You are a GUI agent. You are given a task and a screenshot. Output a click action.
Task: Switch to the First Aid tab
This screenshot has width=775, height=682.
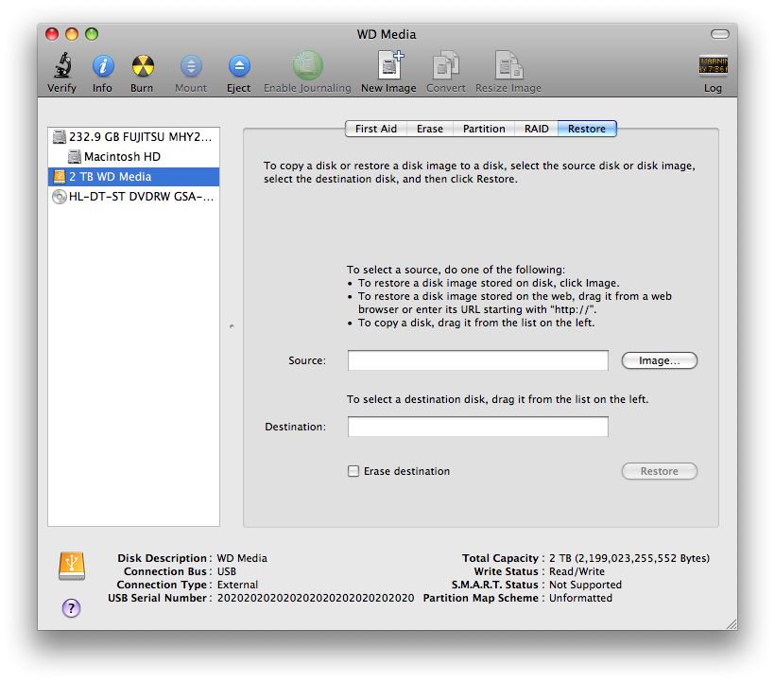tap(375, 129)
